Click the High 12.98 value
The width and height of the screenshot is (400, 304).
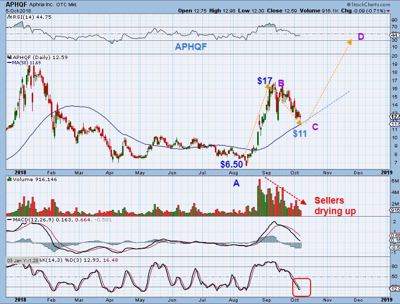pyautogui.click(x=223, y=11)
